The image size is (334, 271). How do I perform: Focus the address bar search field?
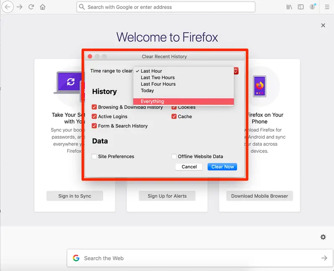pos(166,7)
